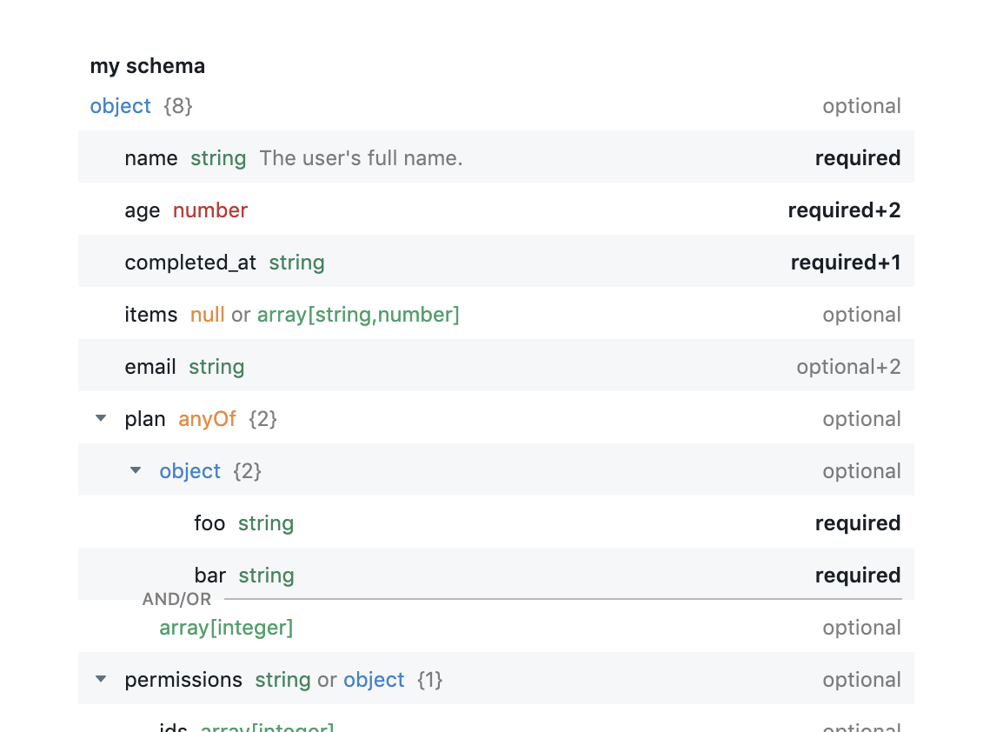Click the age property name
The width and height of the screenshot is (1003, 732).
(143, 210)
